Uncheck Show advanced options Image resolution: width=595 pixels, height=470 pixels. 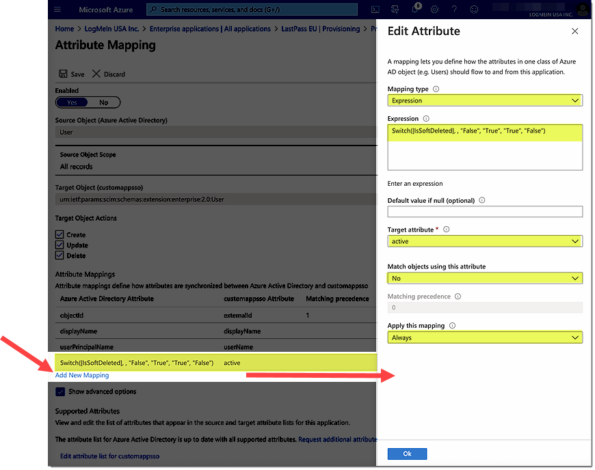click(x=60, y=391)
